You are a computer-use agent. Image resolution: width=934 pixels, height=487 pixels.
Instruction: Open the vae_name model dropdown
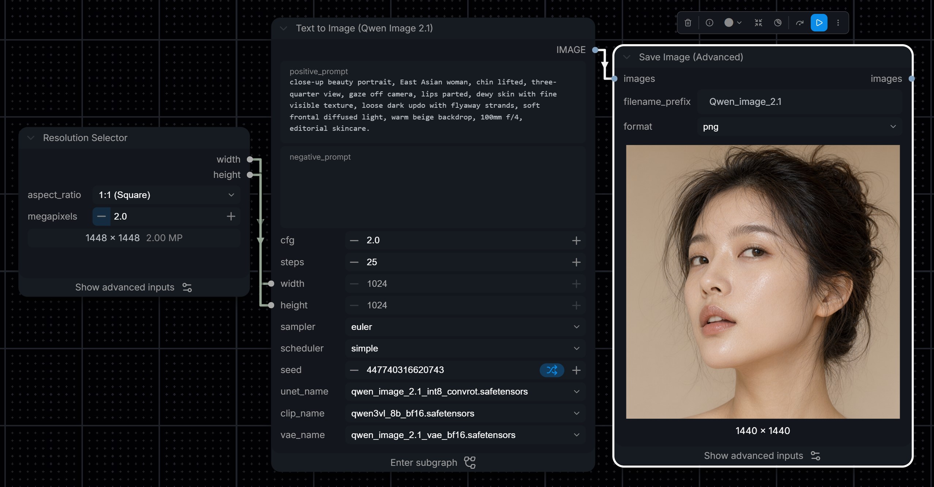point(465,435)
